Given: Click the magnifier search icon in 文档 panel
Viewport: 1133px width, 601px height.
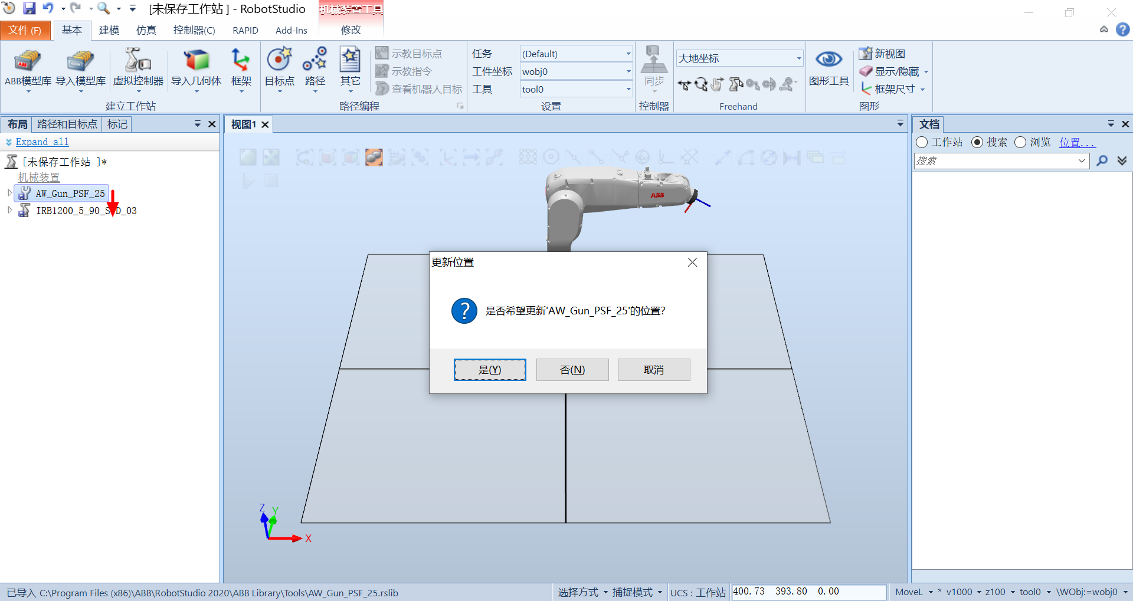Looking at the screenshot, I should 1102,160.
